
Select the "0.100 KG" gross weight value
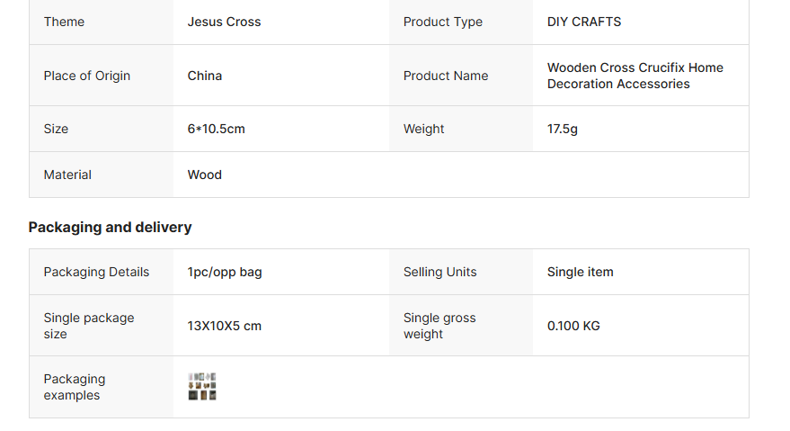573,326
